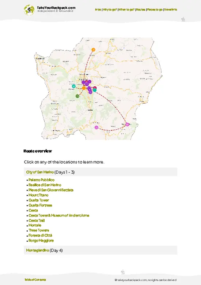The width and height of the screenshot is (201, 285).
Task: Open Pieve di San Giovanni Battista link
Action: [51, 190]
